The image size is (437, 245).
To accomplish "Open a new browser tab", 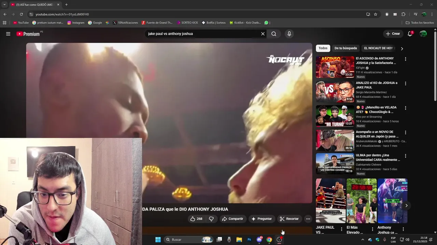I will 66,4.
